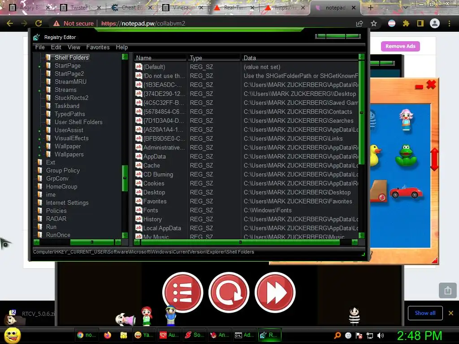Pick the red toy car

(x=406, y=192)
